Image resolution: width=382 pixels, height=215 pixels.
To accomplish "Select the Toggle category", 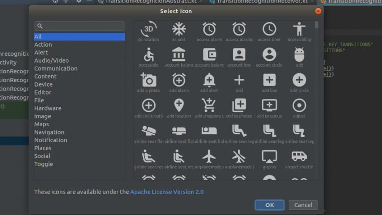I will point(79,164).
